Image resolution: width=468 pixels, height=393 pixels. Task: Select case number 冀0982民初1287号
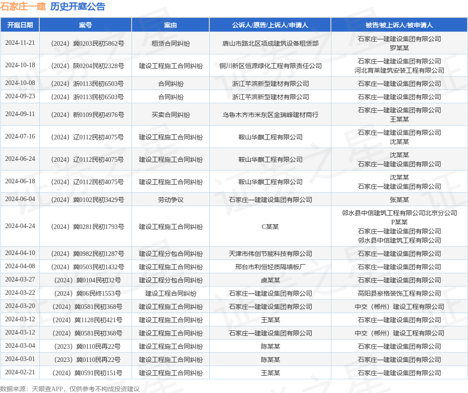(87, 254)
